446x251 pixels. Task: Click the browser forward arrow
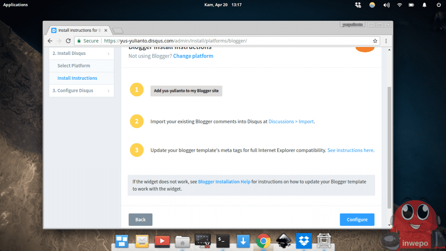click(59, 41)
